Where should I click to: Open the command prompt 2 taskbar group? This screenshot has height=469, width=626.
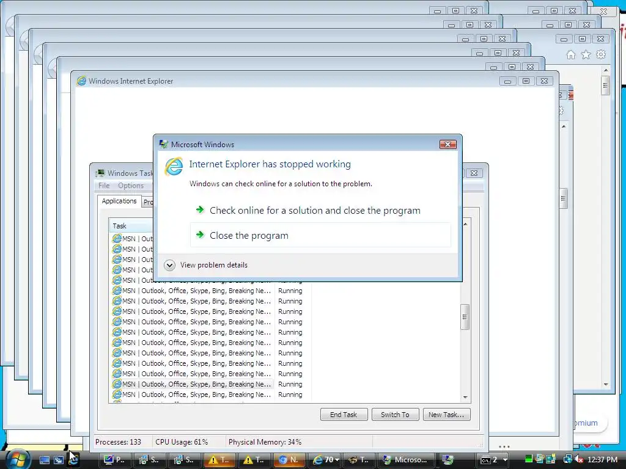click(494, 460)
